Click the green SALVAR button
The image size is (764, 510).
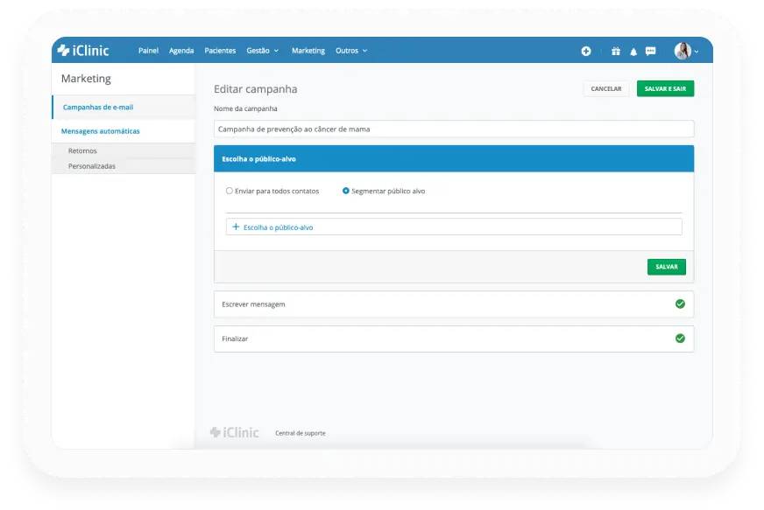coord(667,267)
